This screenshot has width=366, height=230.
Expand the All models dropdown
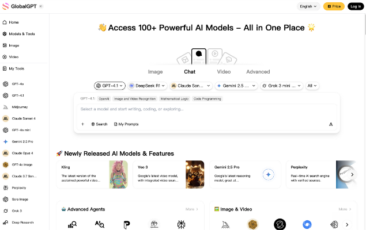coord(312,86)
